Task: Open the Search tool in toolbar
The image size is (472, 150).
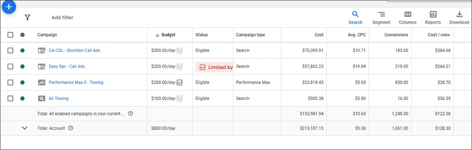Action: pos(355,18)
